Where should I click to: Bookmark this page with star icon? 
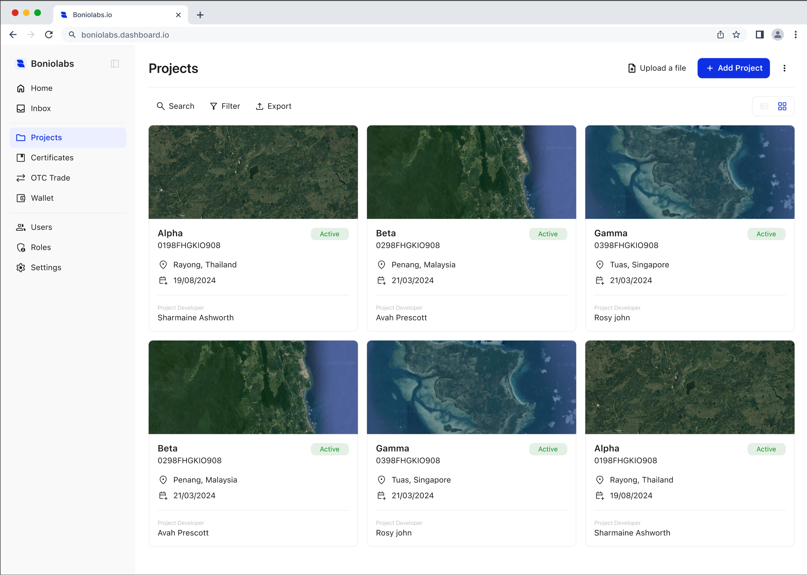click(x=736, y=35)
